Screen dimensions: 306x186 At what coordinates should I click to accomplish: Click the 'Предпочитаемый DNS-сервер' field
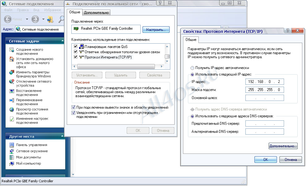point(265,123)
